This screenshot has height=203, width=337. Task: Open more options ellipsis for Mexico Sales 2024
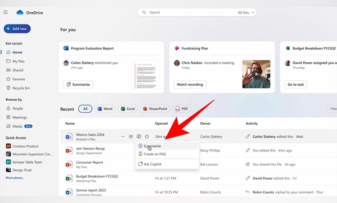click(x=123, y=136)
